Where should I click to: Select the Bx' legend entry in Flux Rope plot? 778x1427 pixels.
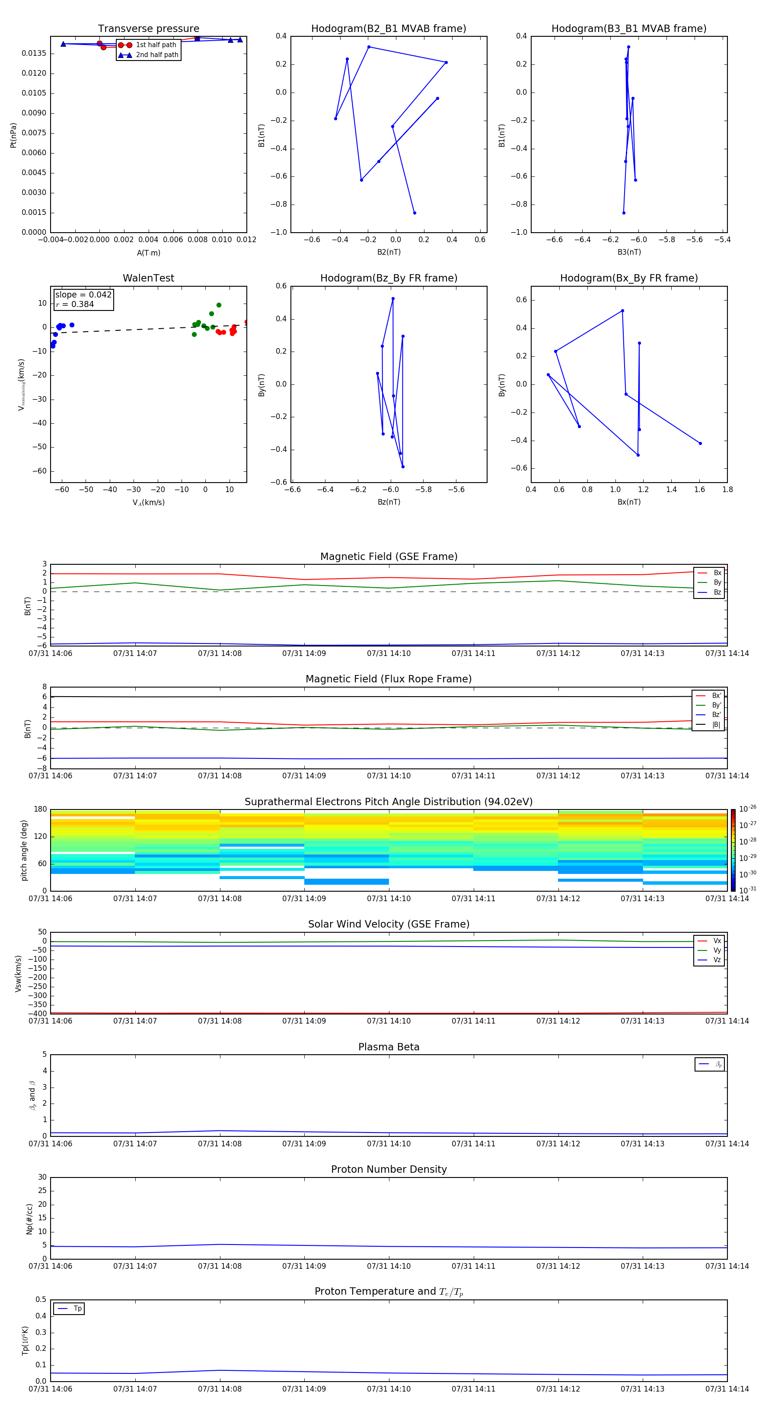(708, 696)
